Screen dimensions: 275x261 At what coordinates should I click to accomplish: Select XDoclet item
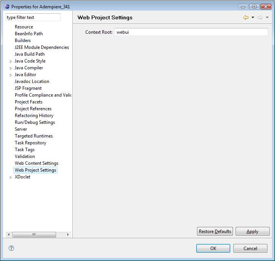pos(22,177)
